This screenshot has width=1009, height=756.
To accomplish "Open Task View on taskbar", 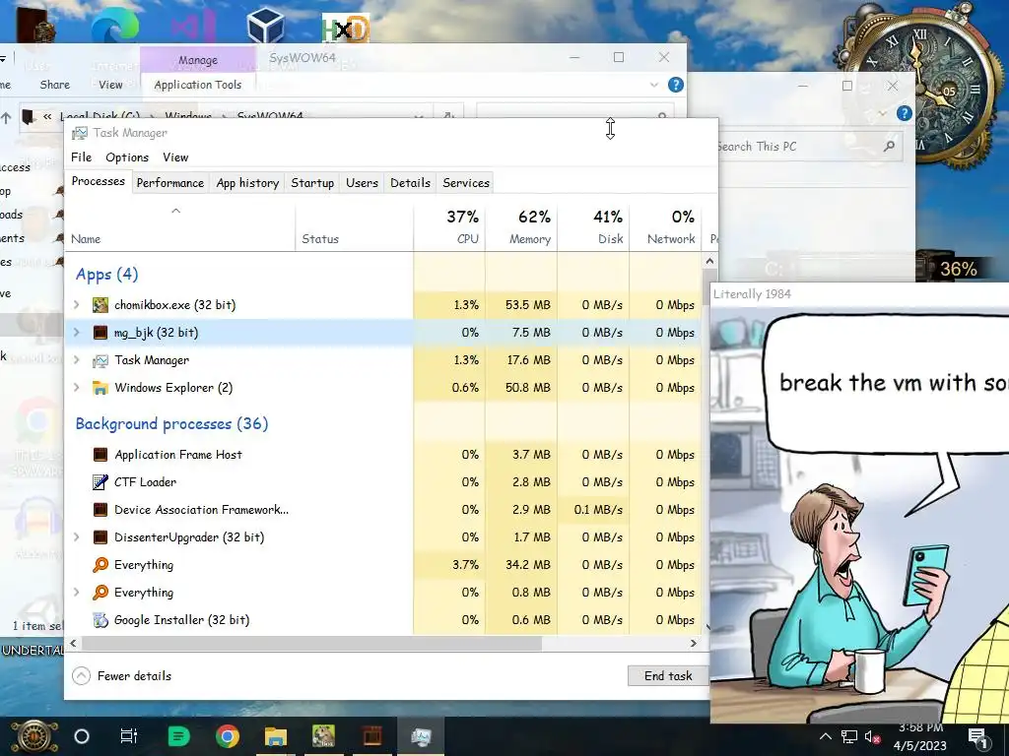I will (129, 736).
